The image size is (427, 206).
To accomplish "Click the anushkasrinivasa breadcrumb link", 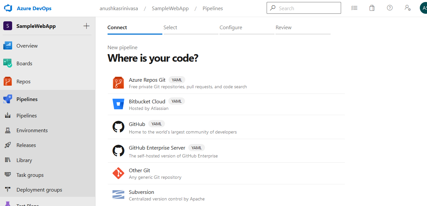I will coord(119,9).
